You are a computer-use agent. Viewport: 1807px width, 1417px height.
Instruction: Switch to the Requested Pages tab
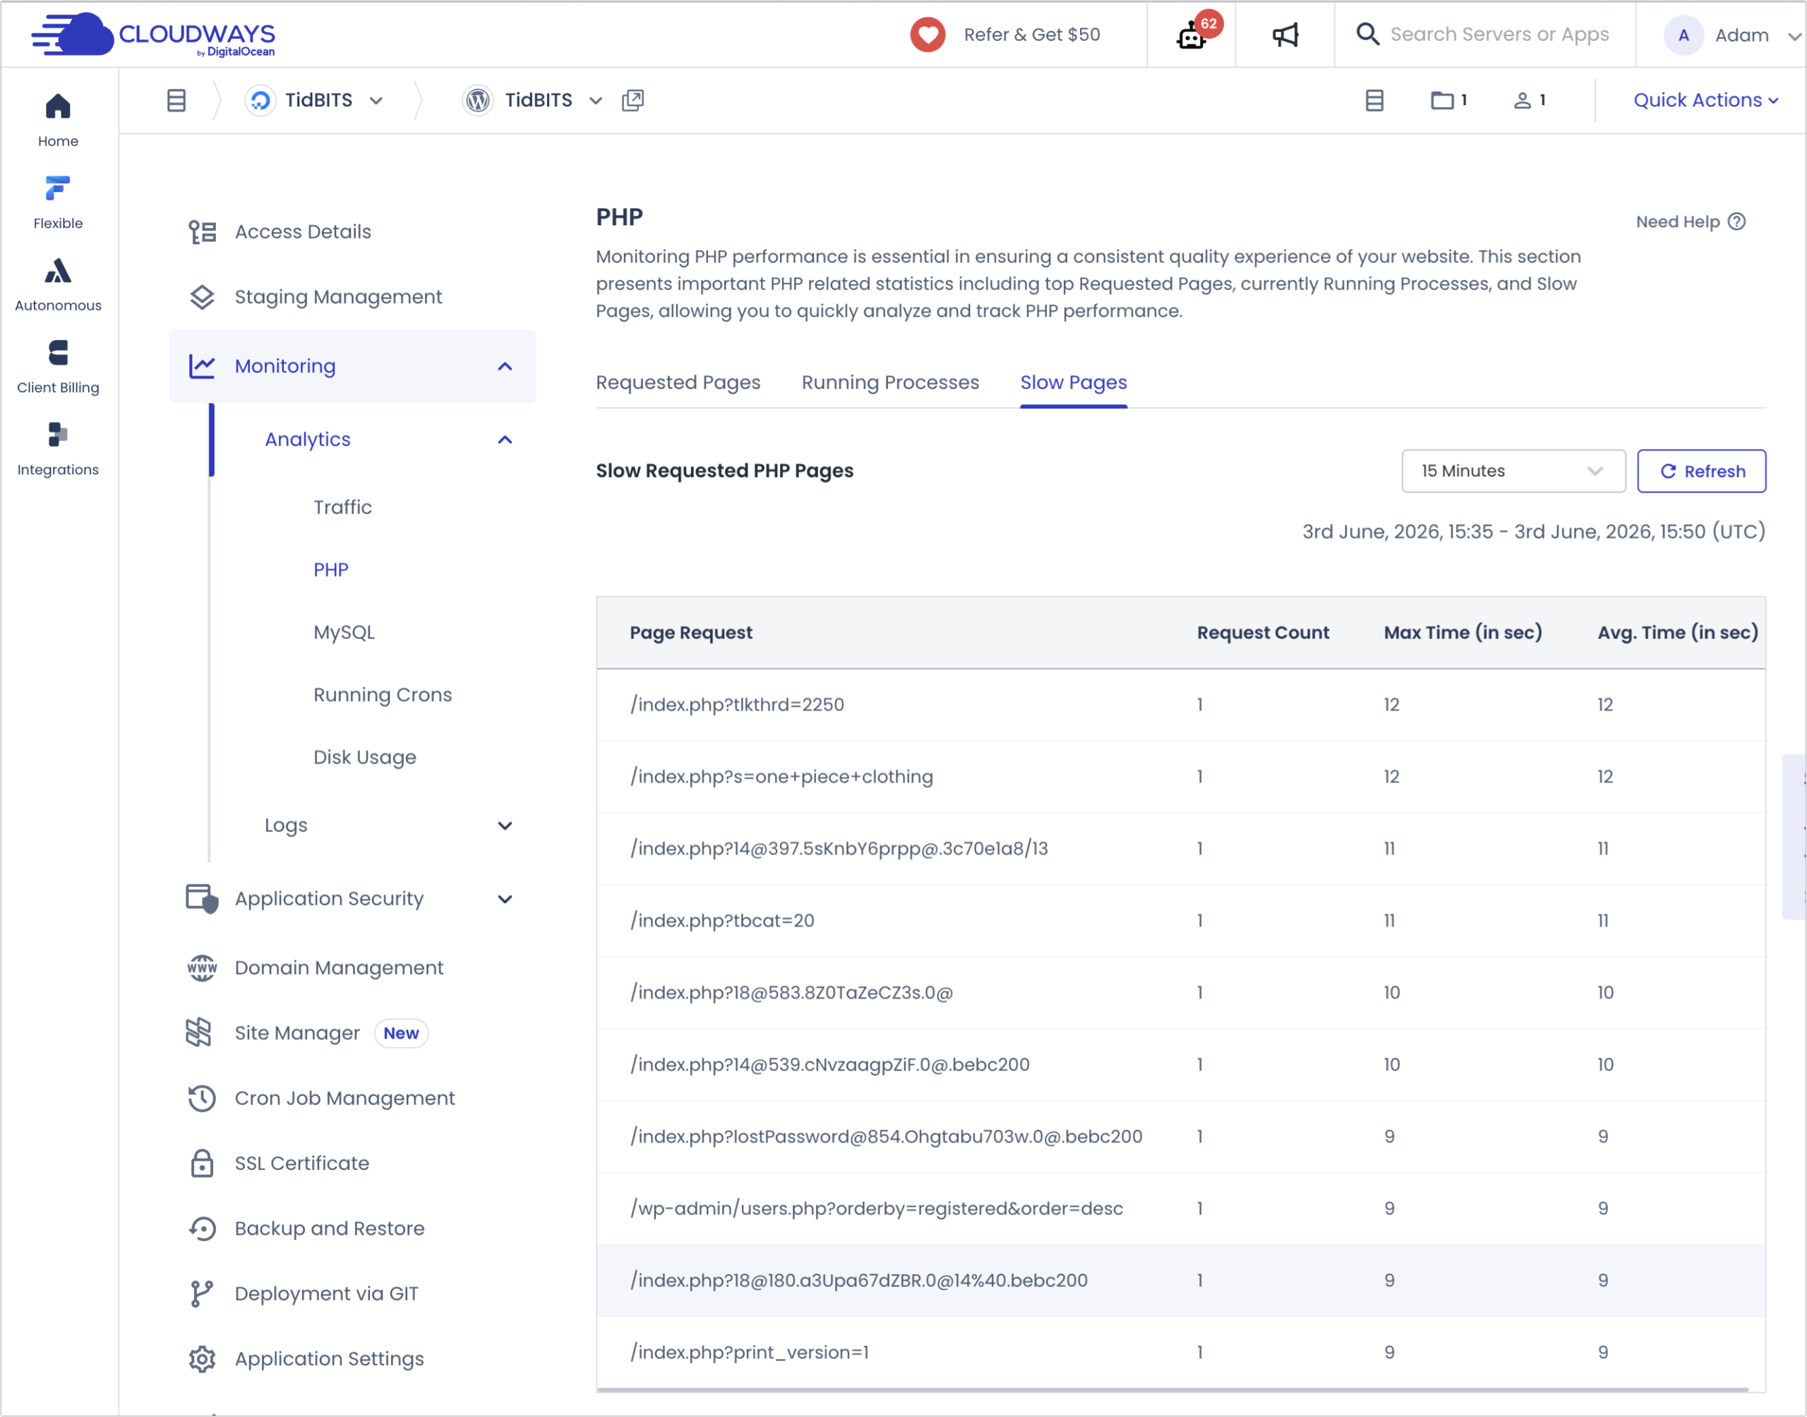pyautogui.click(x=678, y=382)
